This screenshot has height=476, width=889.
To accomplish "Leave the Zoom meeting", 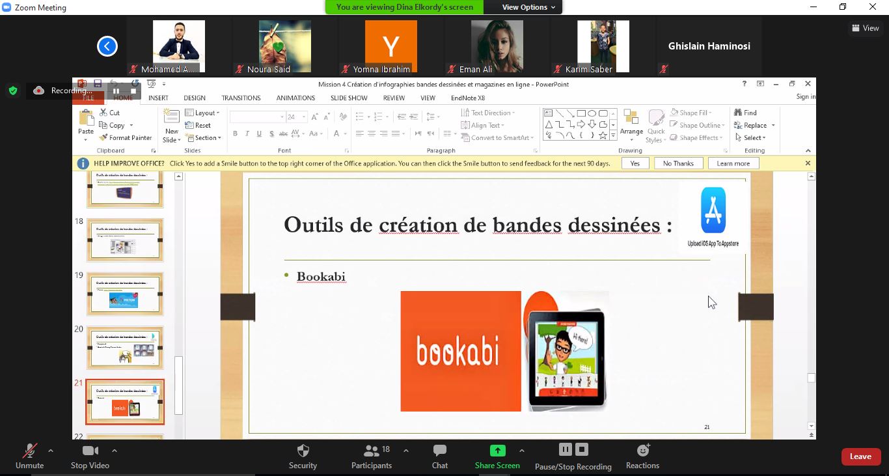I will click(860, 456).
